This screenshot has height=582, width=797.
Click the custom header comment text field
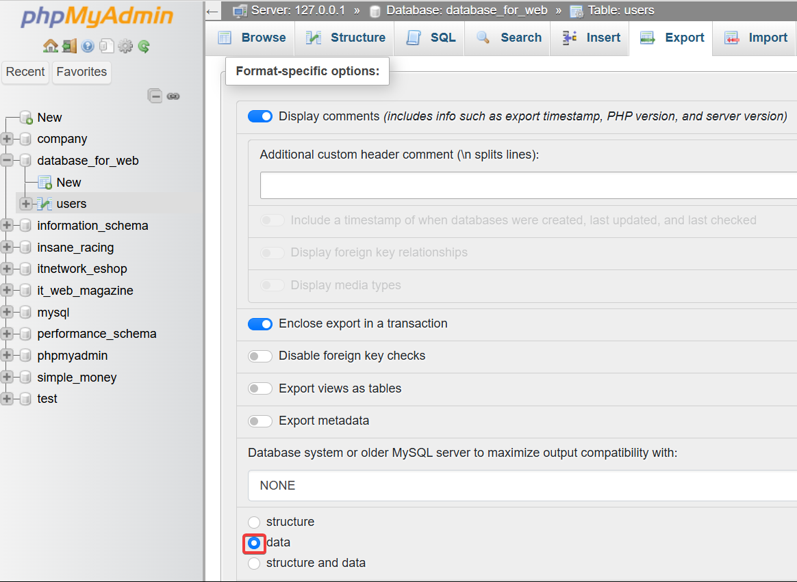tap(527, 185)
